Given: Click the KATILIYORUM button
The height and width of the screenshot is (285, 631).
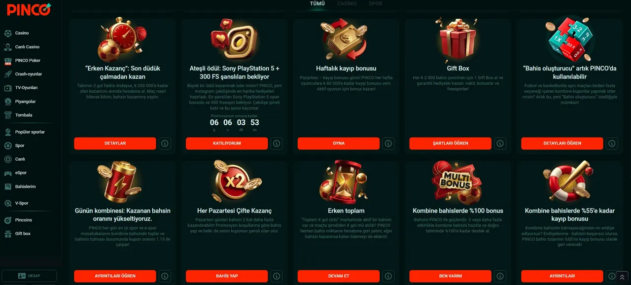Looking at the screenshot, I should click(227, 143).
